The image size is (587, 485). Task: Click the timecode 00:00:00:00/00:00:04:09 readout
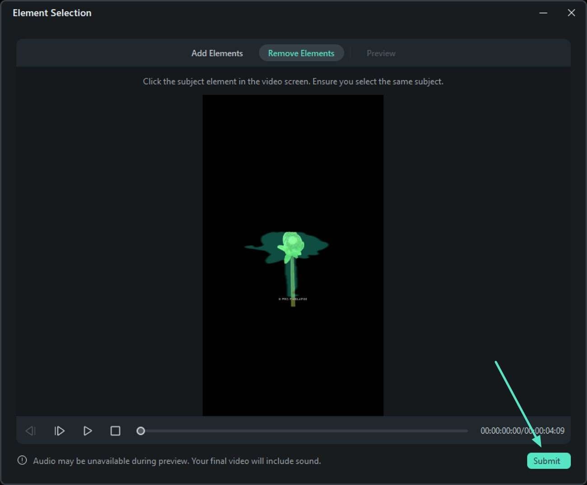click(x=522, y=431)
